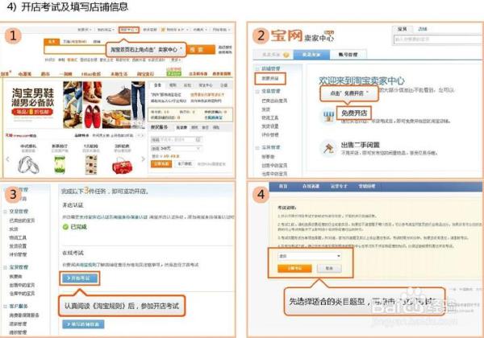Click the blue 填写店铺信息 button

pyautogui.click(x=83, y=324)
